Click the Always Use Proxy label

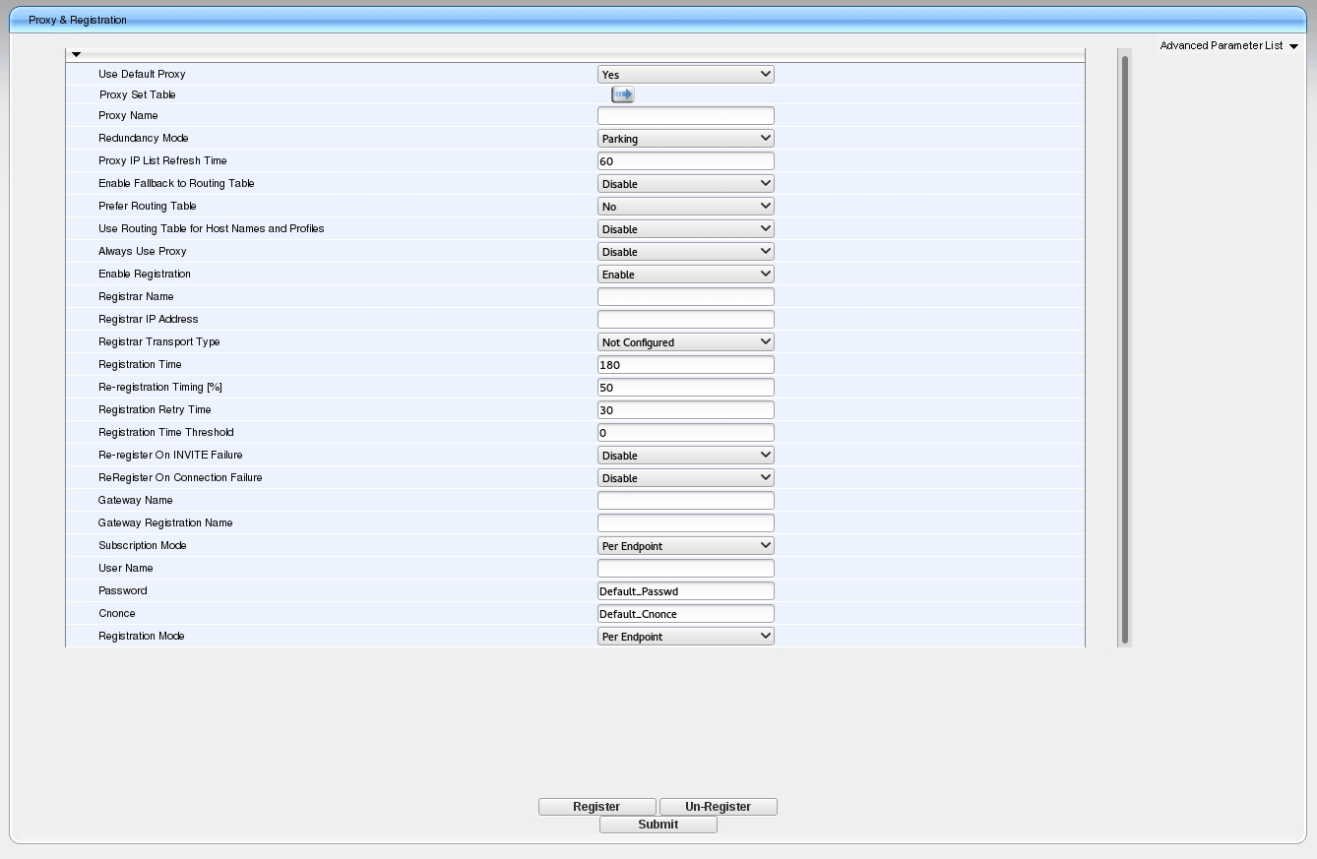tap(143, 251)
